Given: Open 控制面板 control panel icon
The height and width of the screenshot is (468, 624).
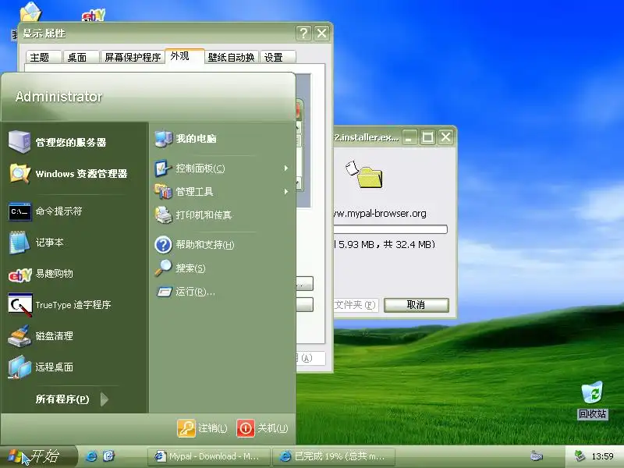Looking at the screenshot, I should 163,168.
